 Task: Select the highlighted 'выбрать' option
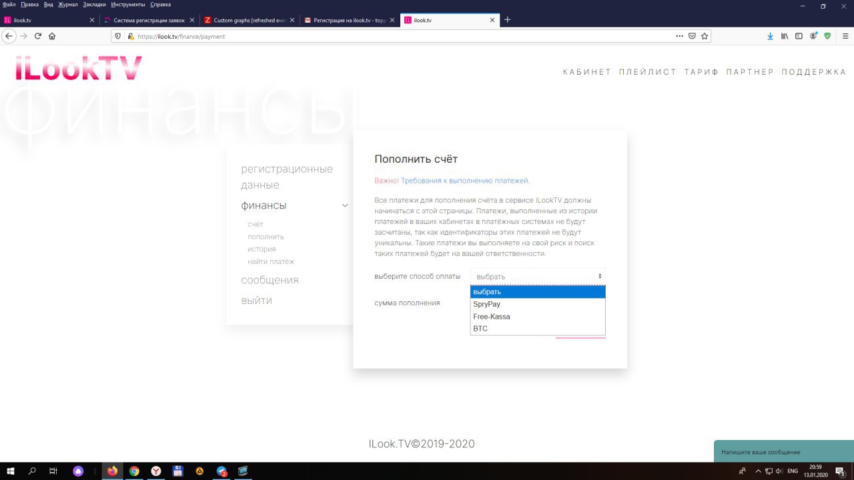click(x=538, y=292)
